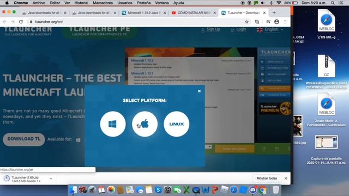Switch to Minecraft 1.15.2 Java tab
The width and height of the screenshot is (349, 196).
[x=144, y=13]
